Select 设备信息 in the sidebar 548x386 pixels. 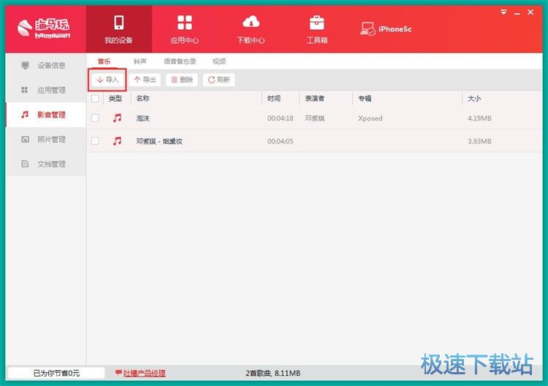[x=46, y=65]
